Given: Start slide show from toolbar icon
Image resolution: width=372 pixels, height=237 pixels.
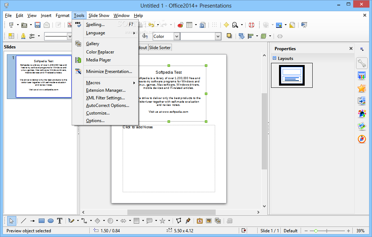Looking at the screenshot, I should (304, 25).
